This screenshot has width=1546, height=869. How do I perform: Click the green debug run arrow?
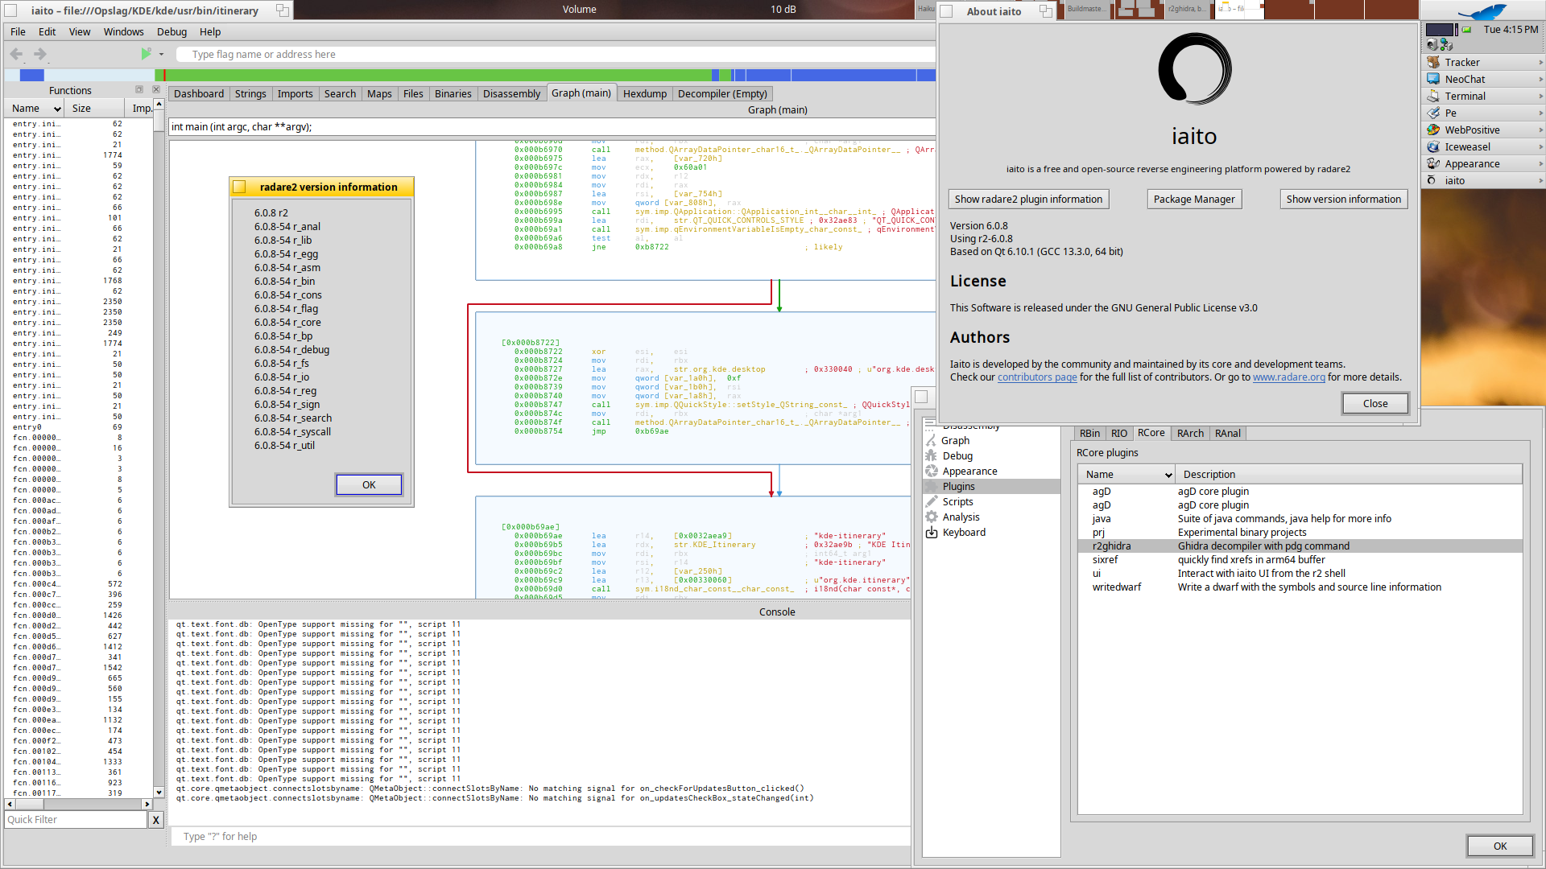coord(146,54)
